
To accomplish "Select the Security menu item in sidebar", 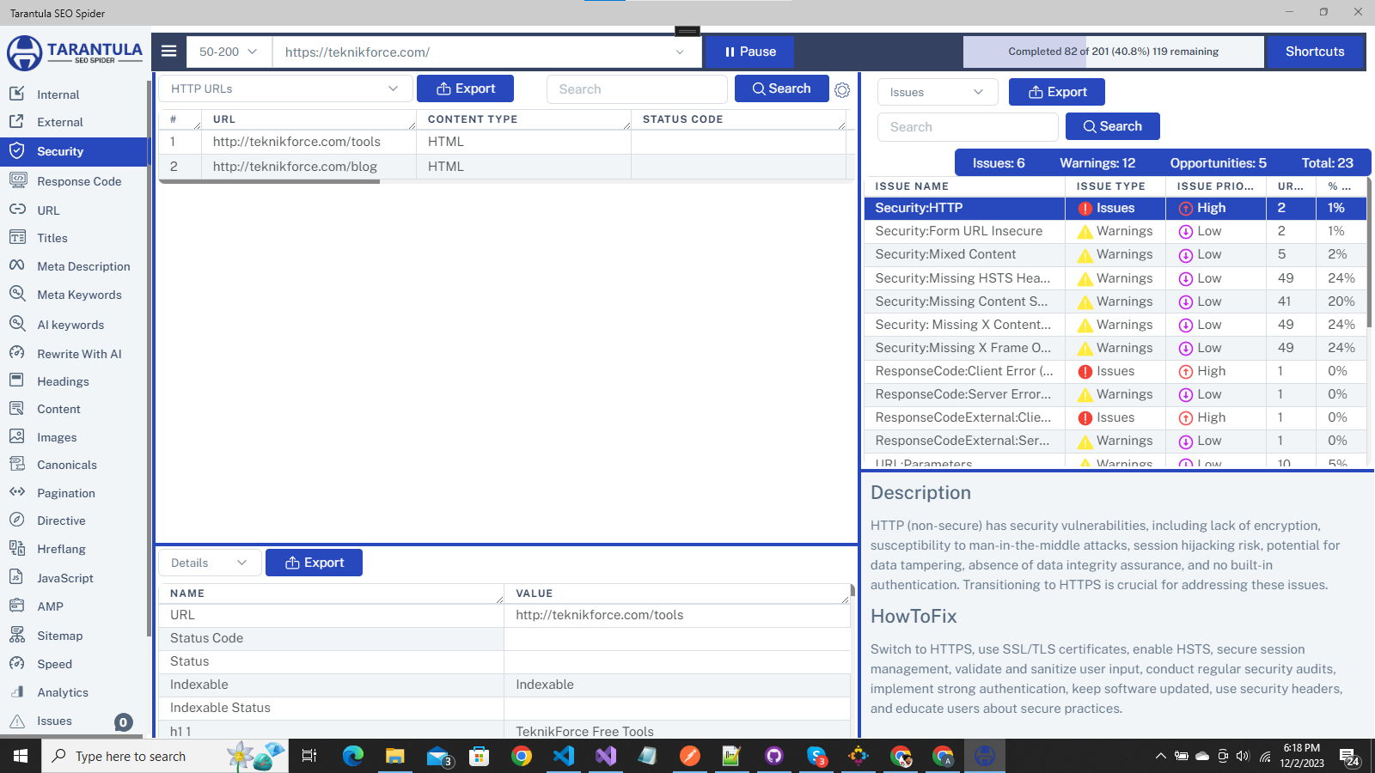I will (74, 151).
